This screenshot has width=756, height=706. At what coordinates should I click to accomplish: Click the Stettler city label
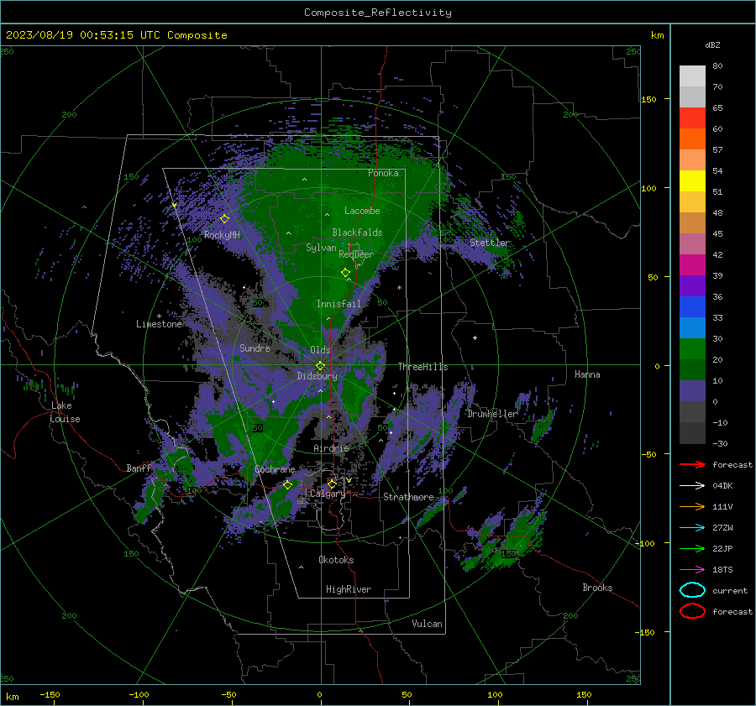[489, 243]
